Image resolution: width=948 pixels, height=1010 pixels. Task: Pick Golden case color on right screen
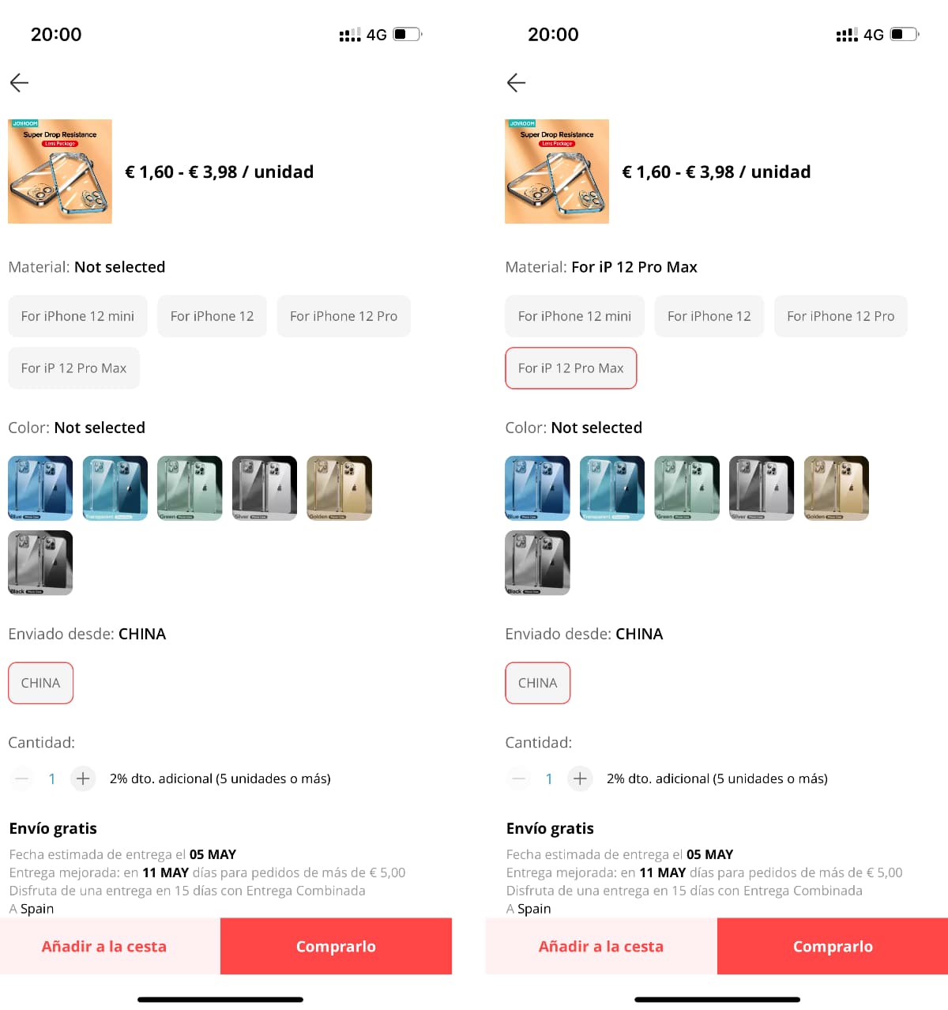(x=837, y=488)
